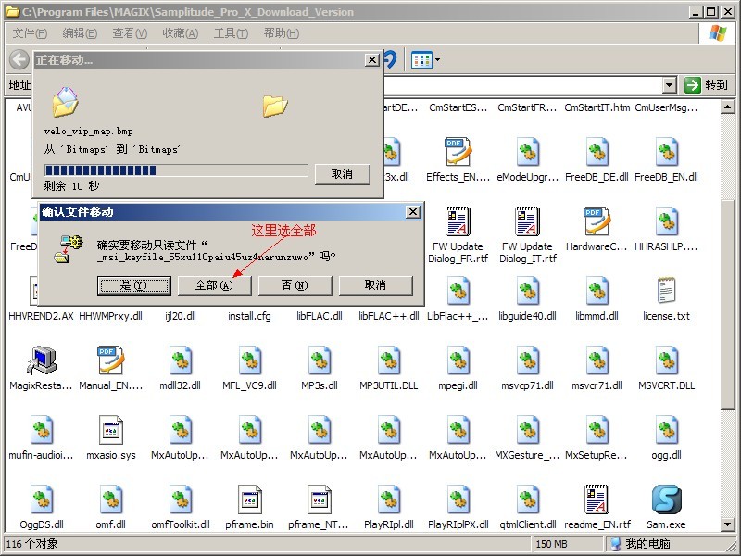Select the ogg.dll file icon
Screen dimensions: 741x556
[666, 430]
